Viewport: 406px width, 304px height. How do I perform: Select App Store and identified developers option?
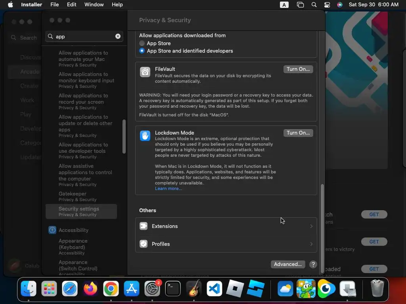(x=142, y=51)
